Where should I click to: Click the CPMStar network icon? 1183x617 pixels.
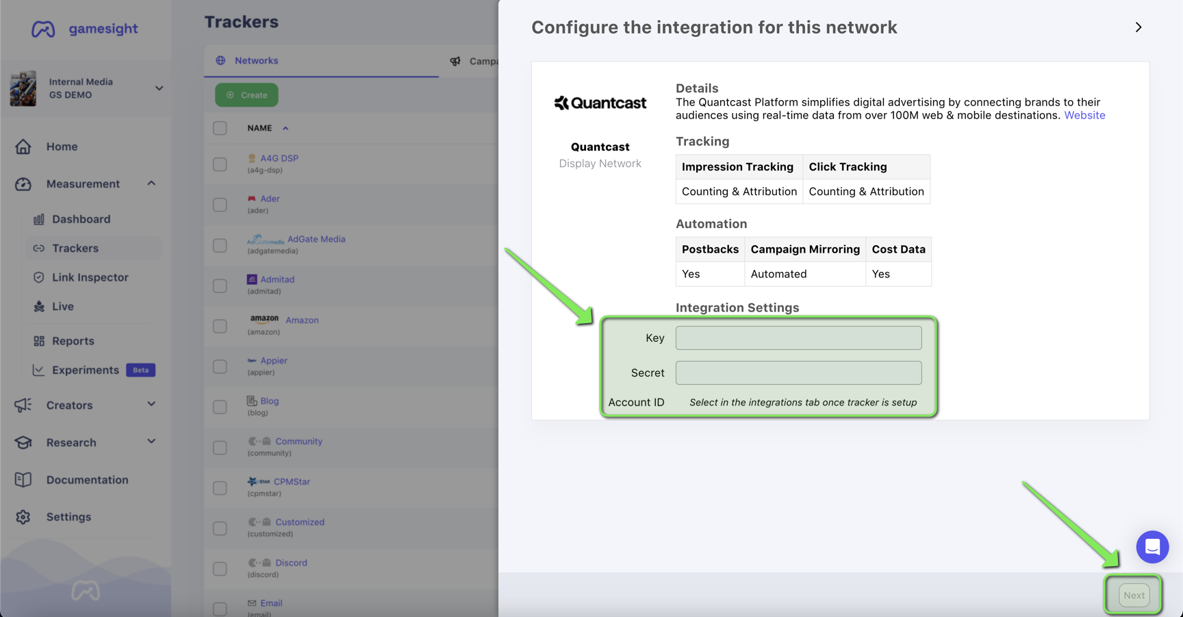point(259,481)
